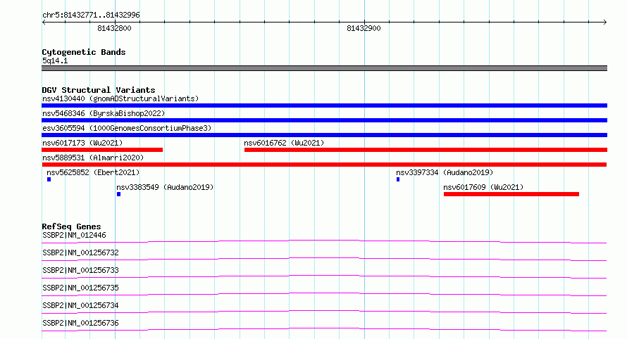Open variant nsv5468346 ByrskaBishop2022 label
The image size is (627, 339).
pyautogui.click(x=104, y=113)
